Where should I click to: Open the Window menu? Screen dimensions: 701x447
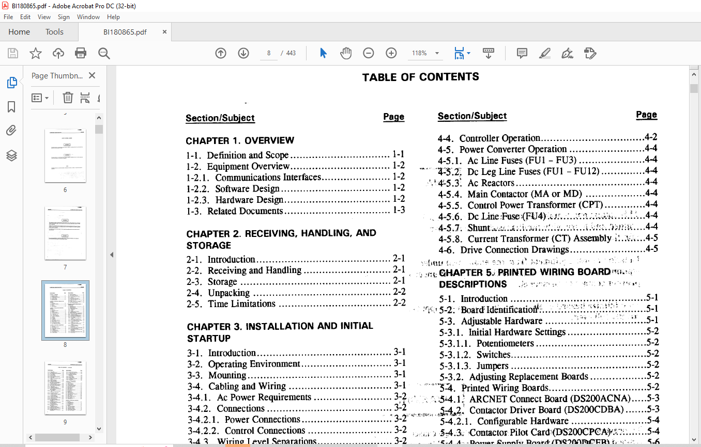point(88,17)
